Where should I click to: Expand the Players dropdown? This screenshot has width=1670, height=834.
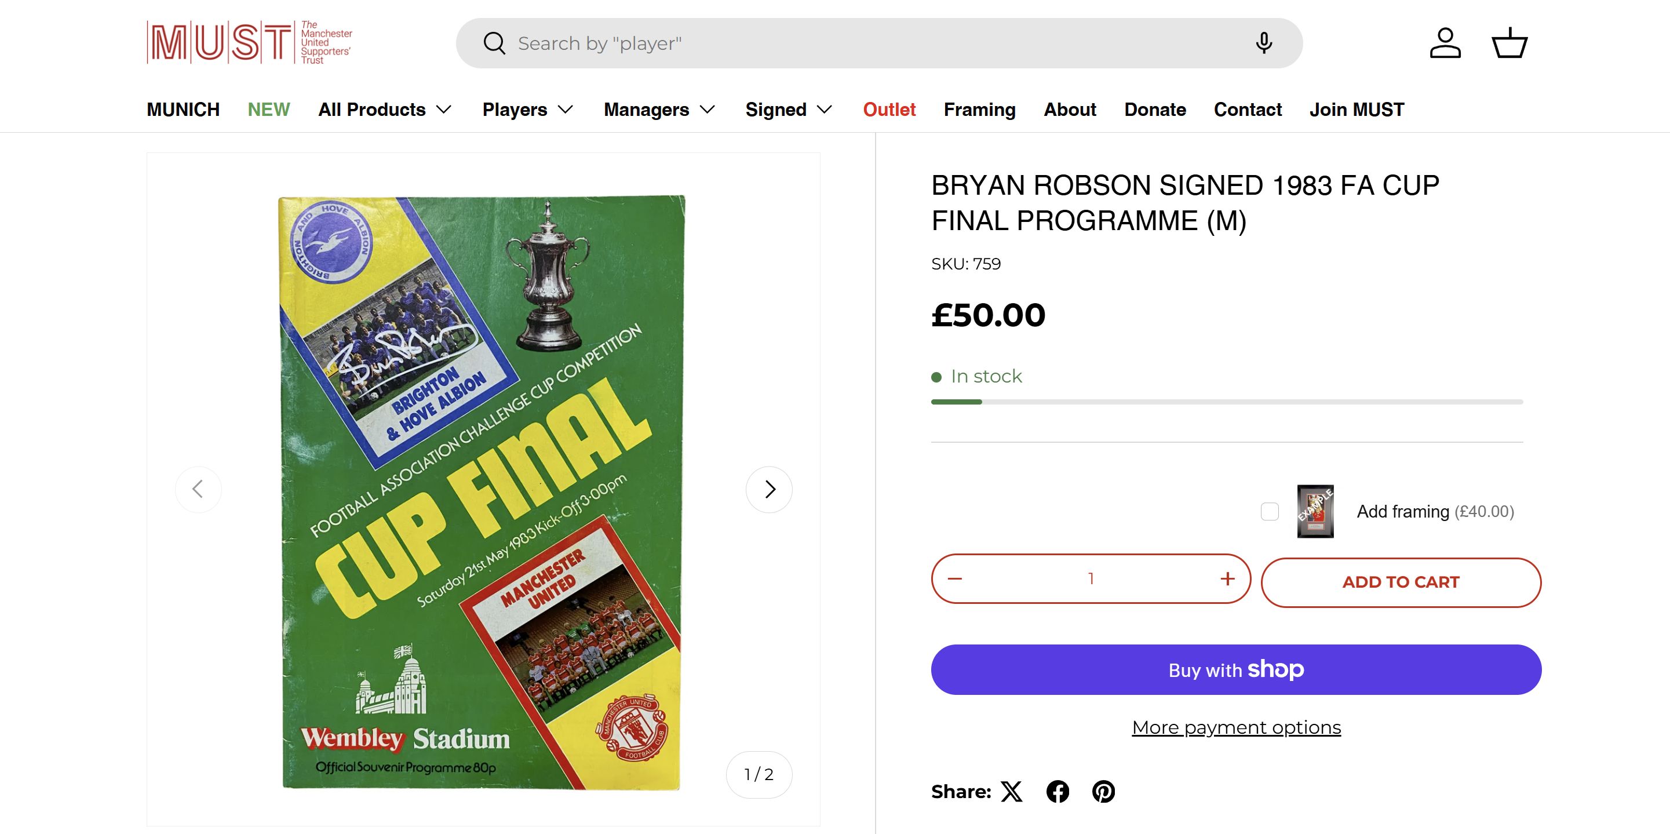(528, 110)
